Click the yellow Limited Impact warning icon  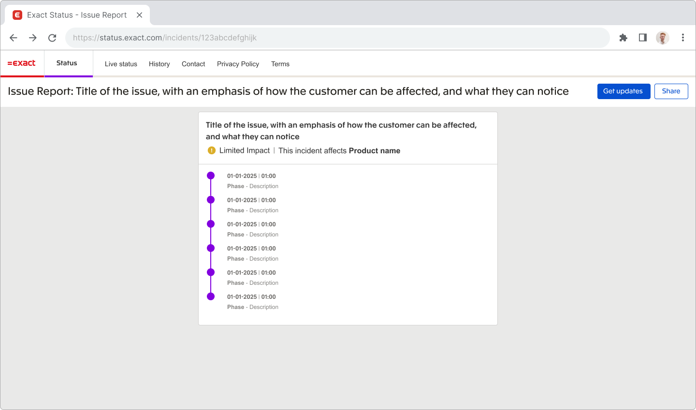coord(211,150)
